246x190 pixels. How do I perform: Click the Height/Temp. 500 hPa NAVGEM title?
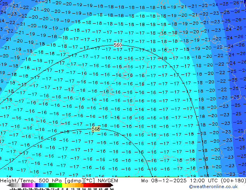point(59,181)
